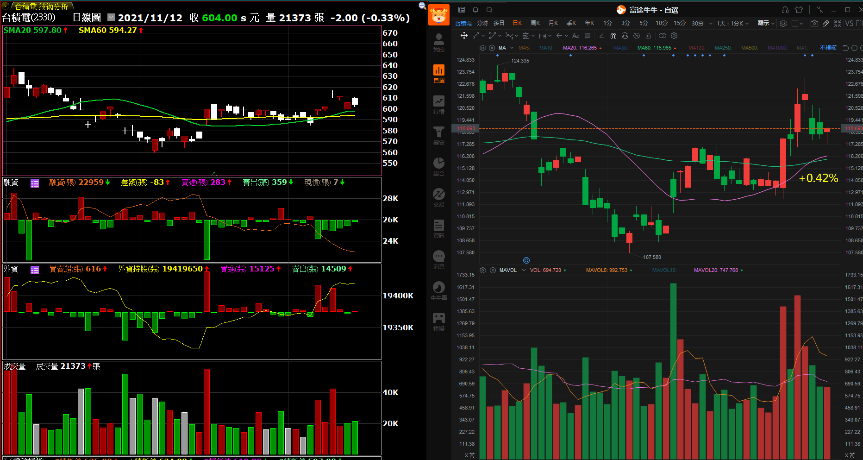
Task: Open 融資 panel indicator list icon
Action: 35,183
